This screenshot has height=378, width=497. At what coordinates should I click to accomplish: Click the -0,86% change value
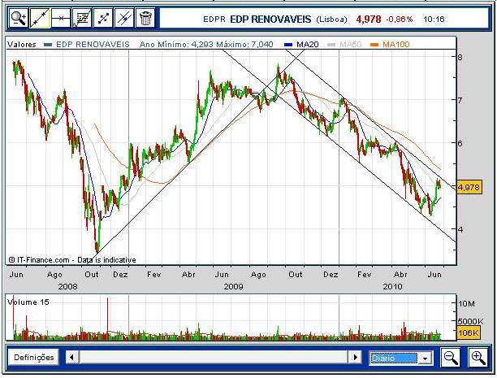coord(400,20)
